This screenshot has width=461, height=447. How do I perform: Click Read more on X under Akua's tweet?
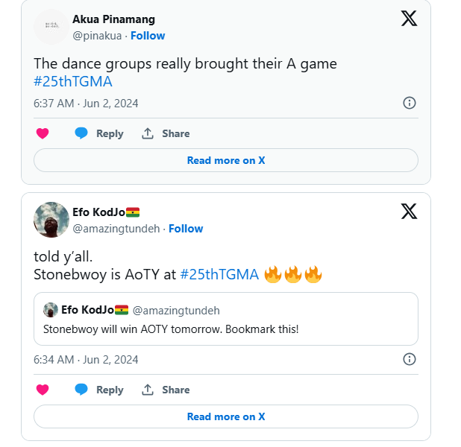coord(226,160)
